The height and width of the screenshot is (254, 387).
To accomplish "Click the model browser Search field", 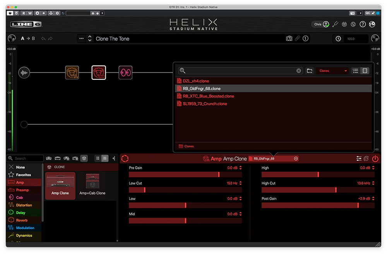I will coord(25,158).
